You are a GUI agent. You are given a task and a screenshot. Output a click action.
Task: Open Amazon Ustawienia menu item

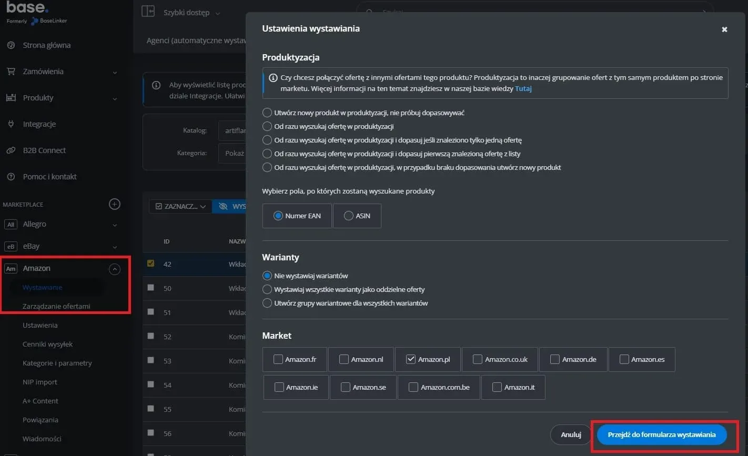tap(40, 325)
